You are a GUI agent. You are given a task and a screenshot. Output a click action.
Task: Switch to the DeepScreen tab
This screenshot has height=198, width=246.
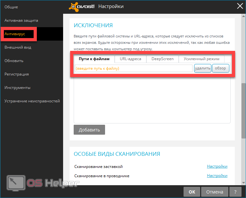162,59
